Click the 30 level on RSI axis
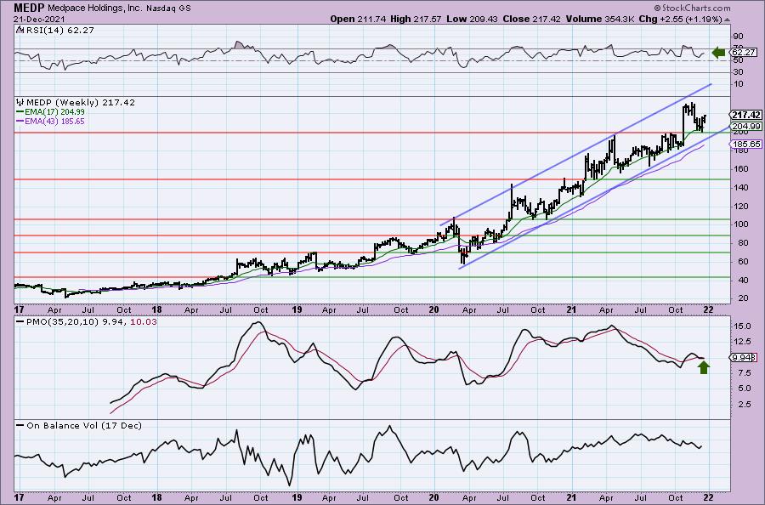765x505 pixels. coord(738,72)
